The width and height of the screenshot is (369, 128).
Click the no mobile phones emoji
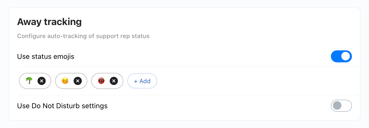coord(101,81)
